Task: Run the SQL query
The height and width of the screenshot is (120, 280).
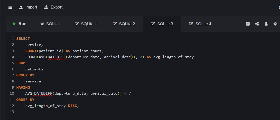Action: (x=19, y=24)
